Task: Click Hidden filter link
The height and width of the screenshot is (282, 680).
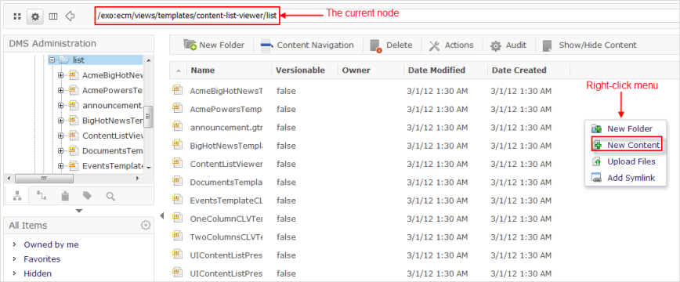Action: point(38,273)
